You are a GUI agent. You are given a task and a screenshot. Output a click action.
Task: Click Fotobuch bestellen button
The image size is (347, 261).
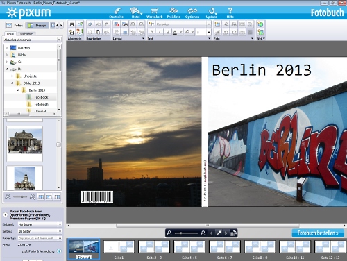[x=318, y=233]
